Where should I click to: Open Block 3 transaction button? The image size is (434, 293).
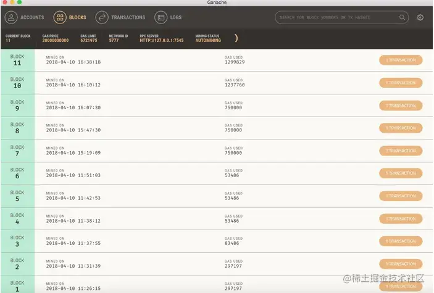pyautogui.click(x=401, y=241)
